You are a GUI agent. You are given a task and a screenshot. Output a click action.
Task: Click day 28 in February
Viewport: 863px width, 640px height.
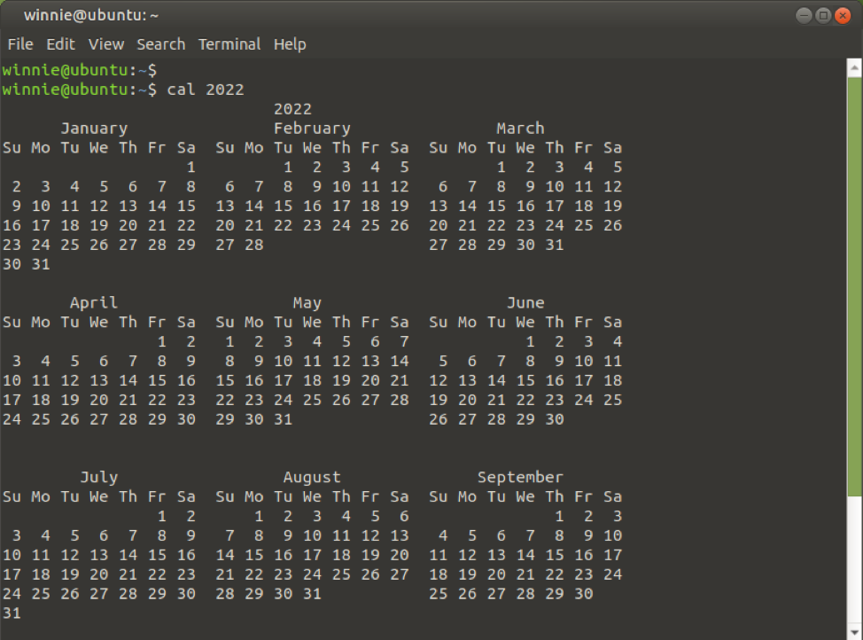pos(253,245)
